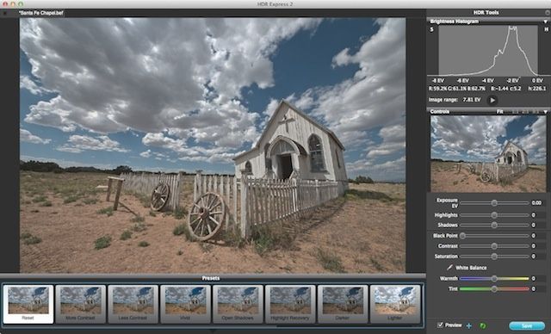Screen dimensions: 551x334
Task: Click the Highlights slider handle
Action: [494, 215]
